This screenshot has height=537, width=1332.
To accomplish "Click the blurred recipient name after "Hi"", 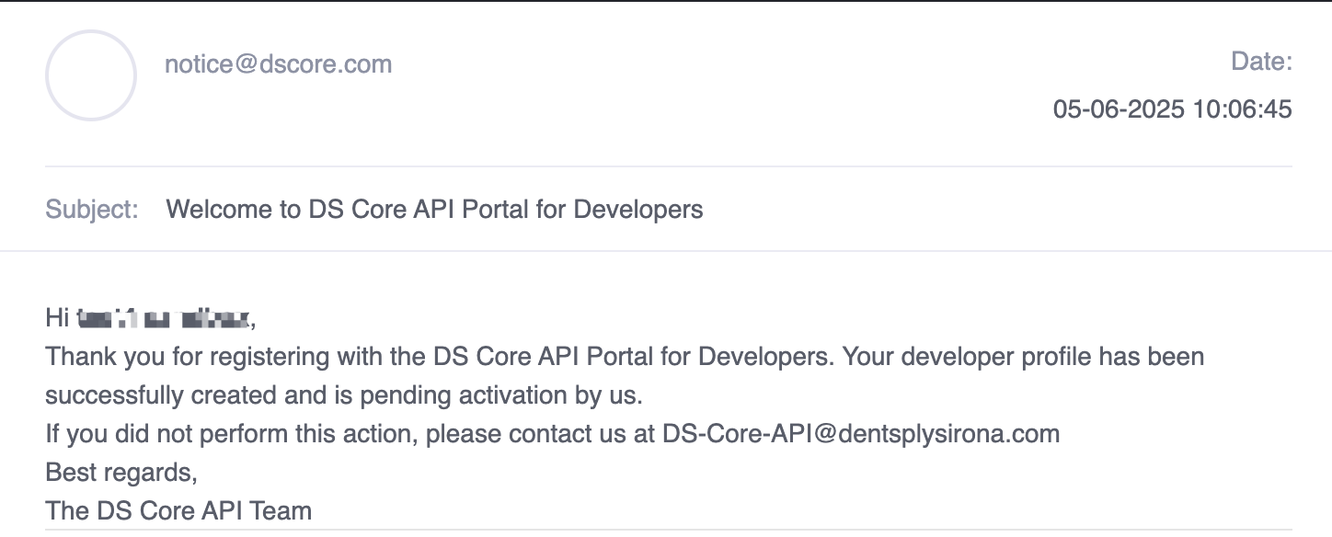I will (x=164, y=319).
